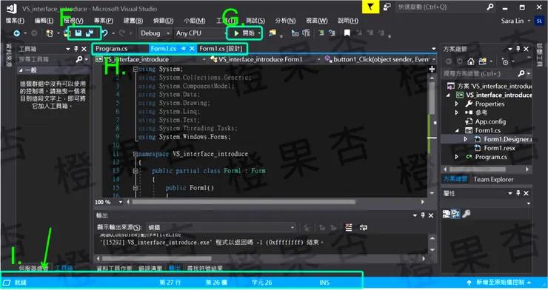Click the Visual Studio logo icon
The width and height of the screenshot is (548, 290).
point(11,8)
